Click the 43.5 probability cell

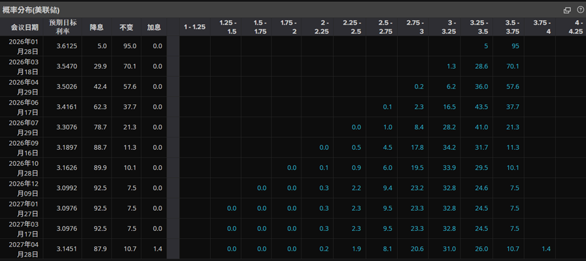pos(482,107)
